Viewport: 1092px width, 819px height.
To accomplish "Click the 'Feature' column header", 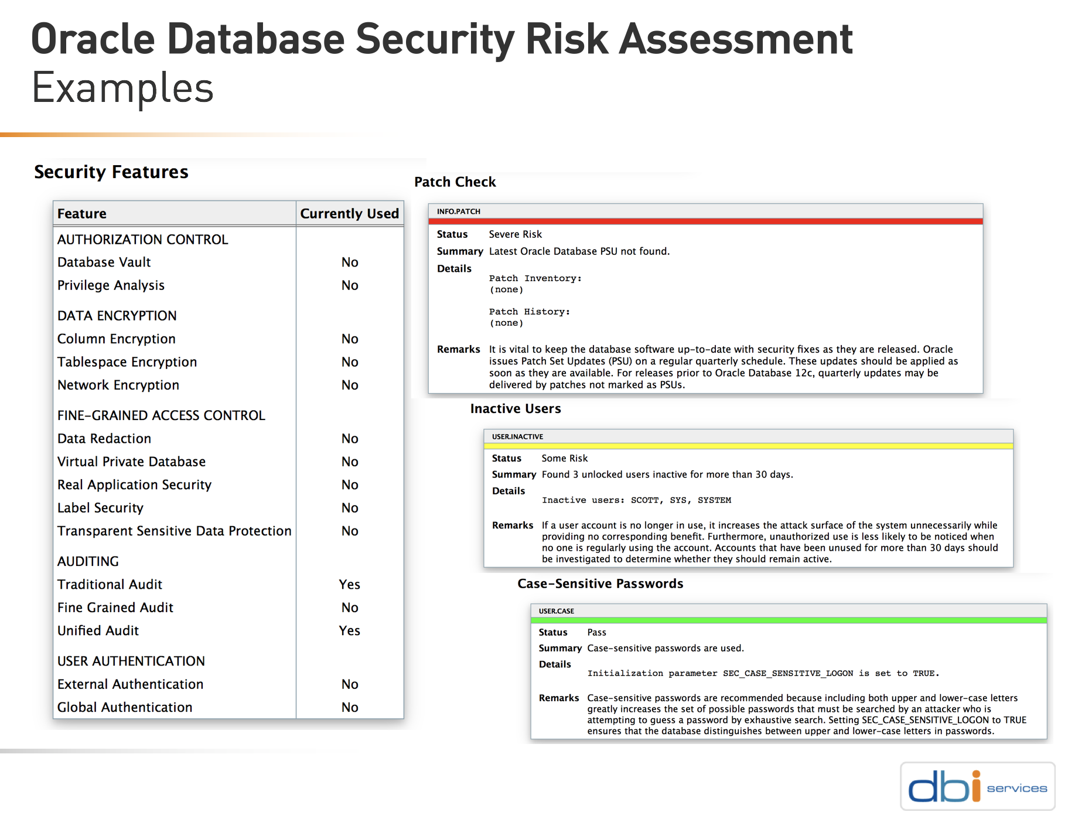I will click(82, 214).
